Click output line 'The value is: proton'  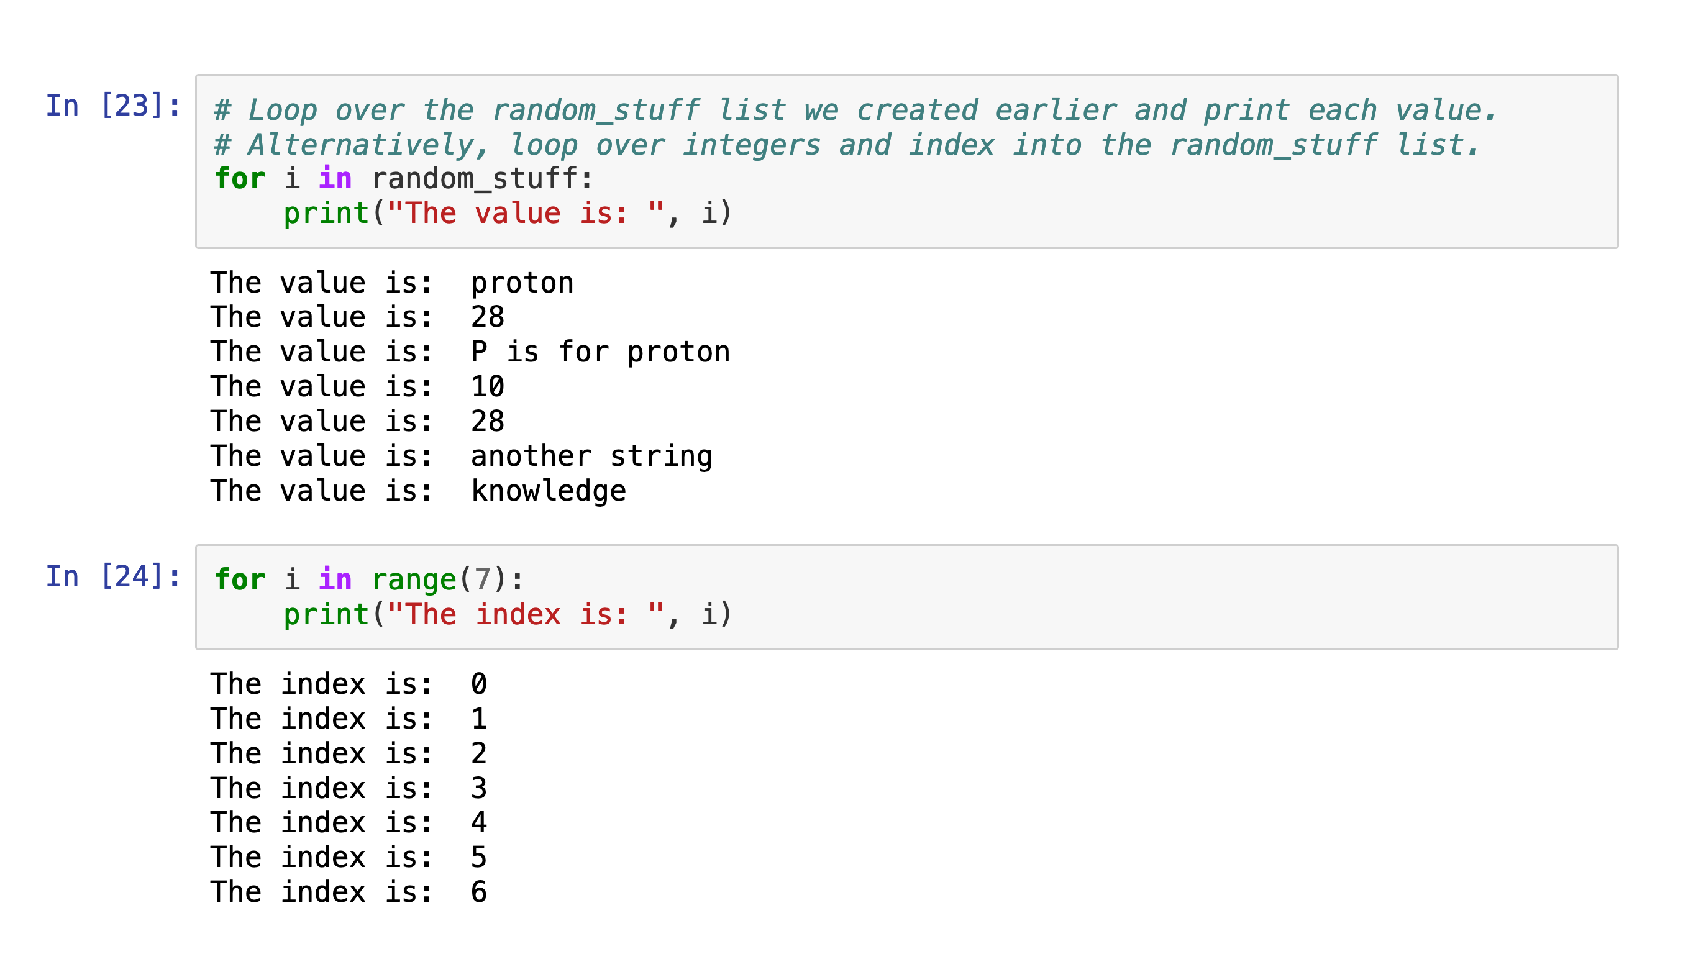pyautogui.click(x=391, y=283)
